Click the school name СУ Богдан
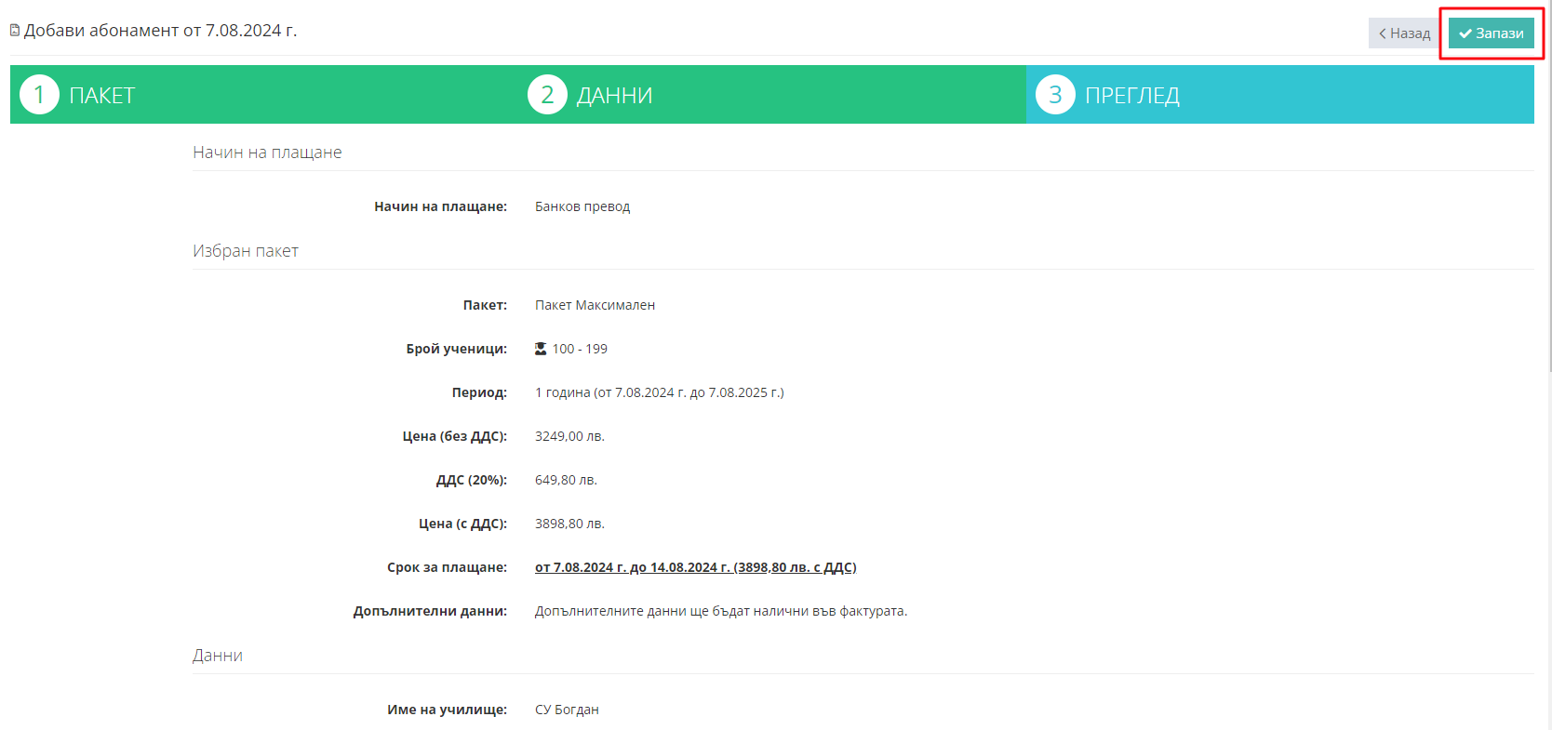 pyautogui.click(x=567, y=710)
